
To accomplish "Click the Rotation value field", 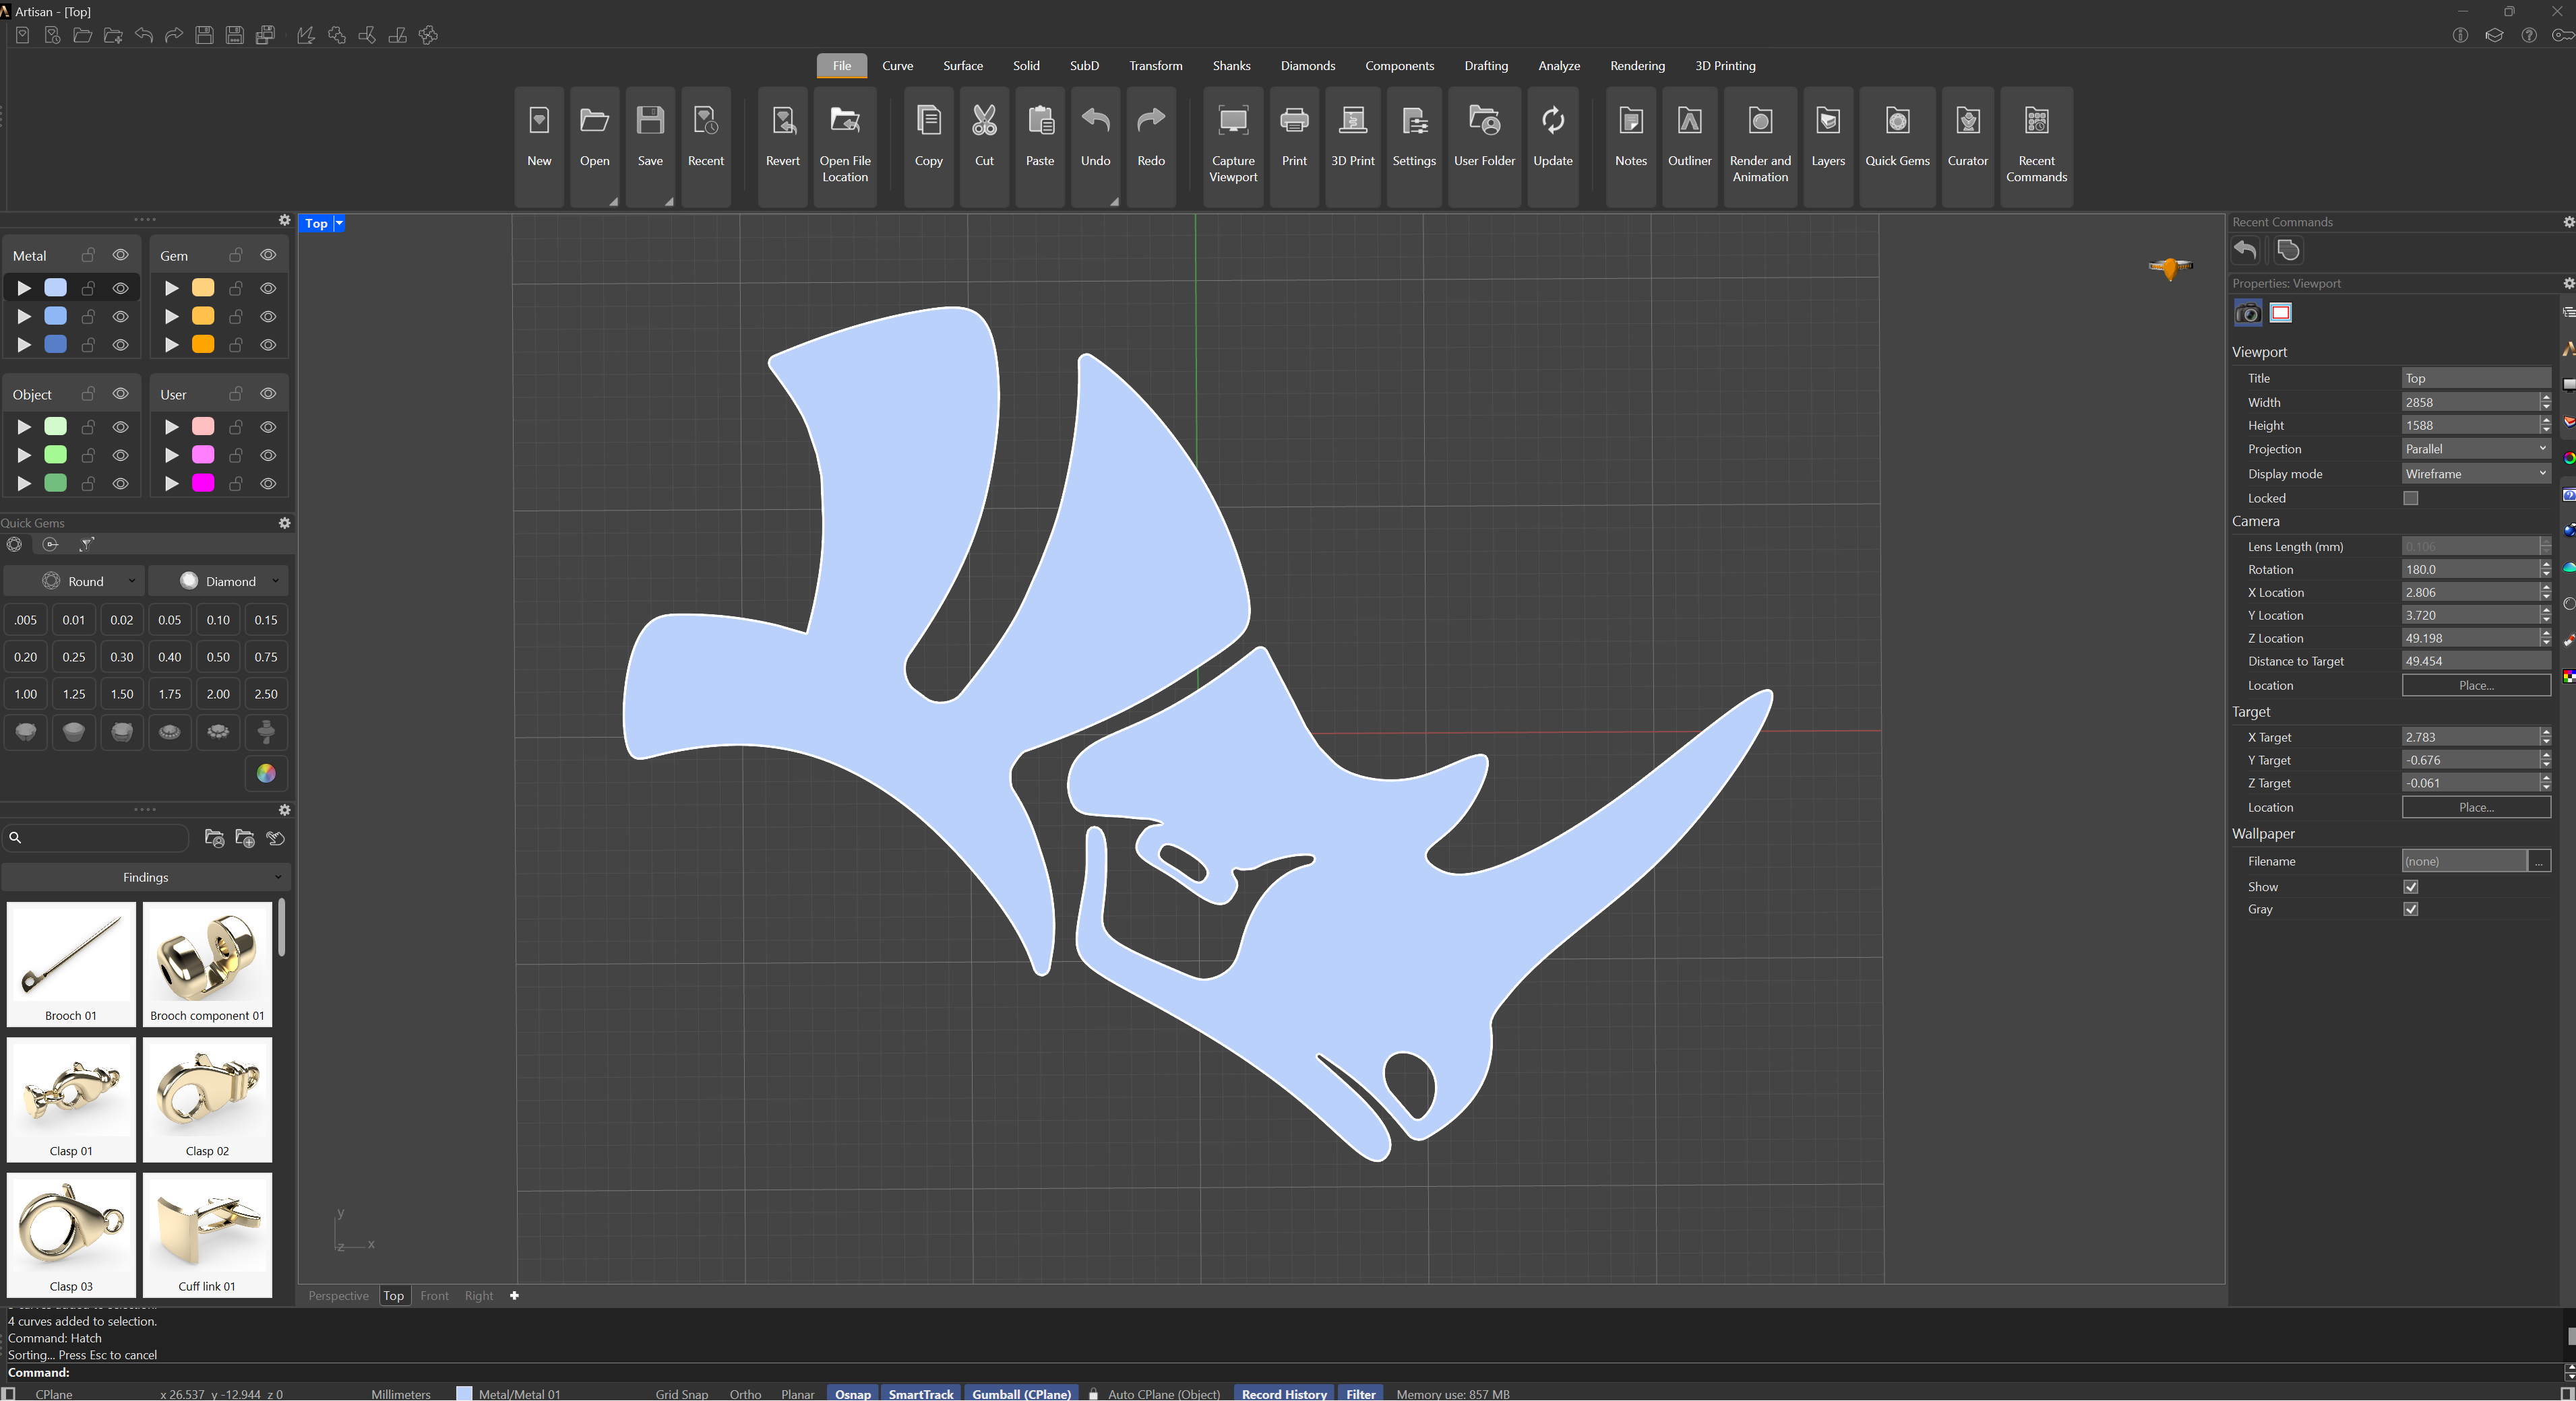I will pos(2471,570).
